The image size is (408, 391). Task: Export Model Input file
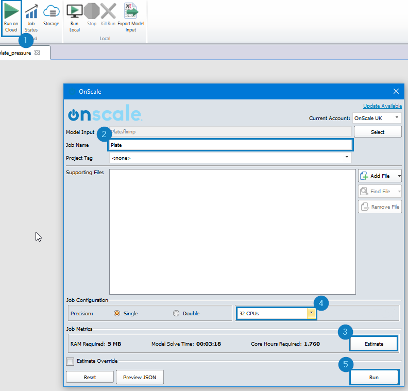(x=131, y=18)
